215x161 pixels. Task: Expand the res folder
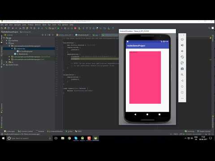pyautogui.click(x=7, y=62)
